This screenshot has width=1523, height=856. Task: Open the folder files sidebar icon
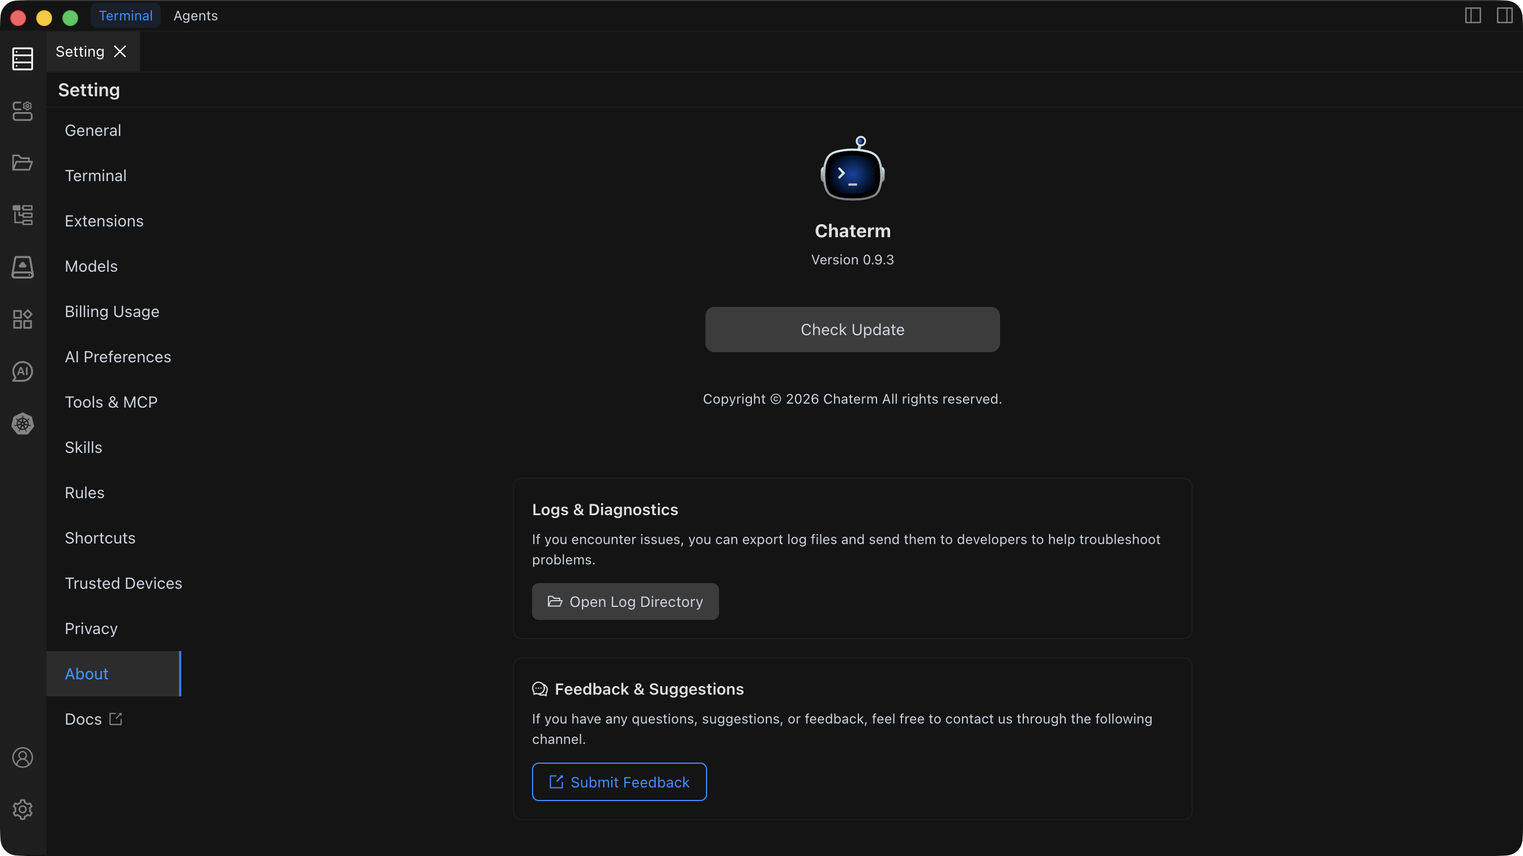point(23,162)
